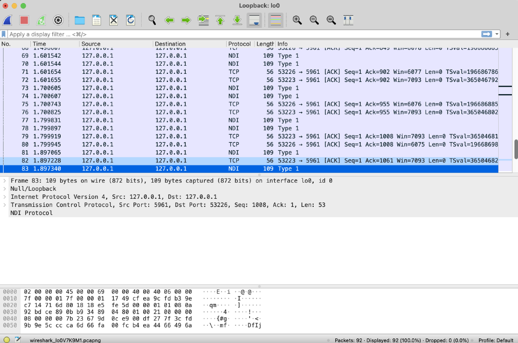Image resolution: width=518 pixels, height=343 pixels.
Task: Open capture options with the gear icon
Action: (x=58, y=20)
